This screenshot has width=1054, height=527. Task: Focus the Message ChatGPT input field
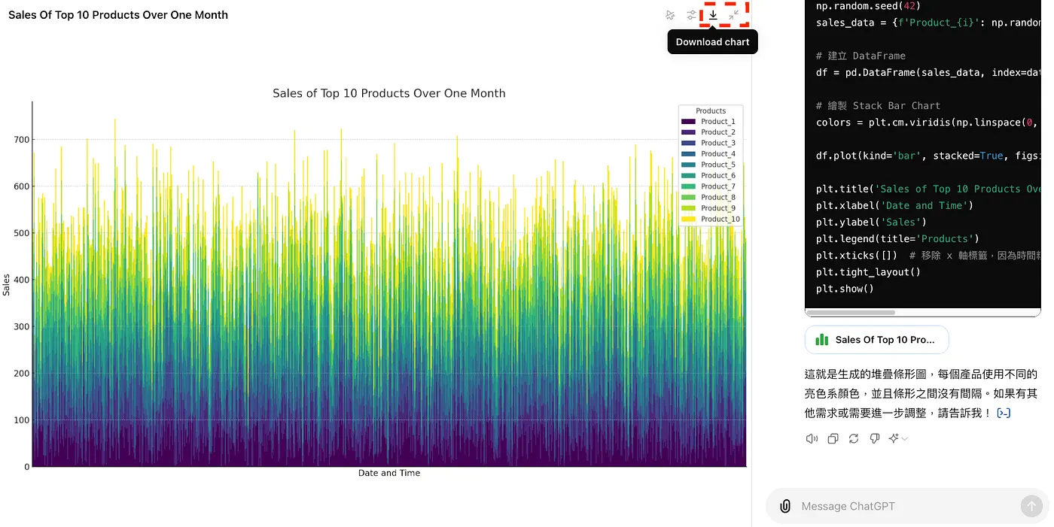(x=907, y=507)
